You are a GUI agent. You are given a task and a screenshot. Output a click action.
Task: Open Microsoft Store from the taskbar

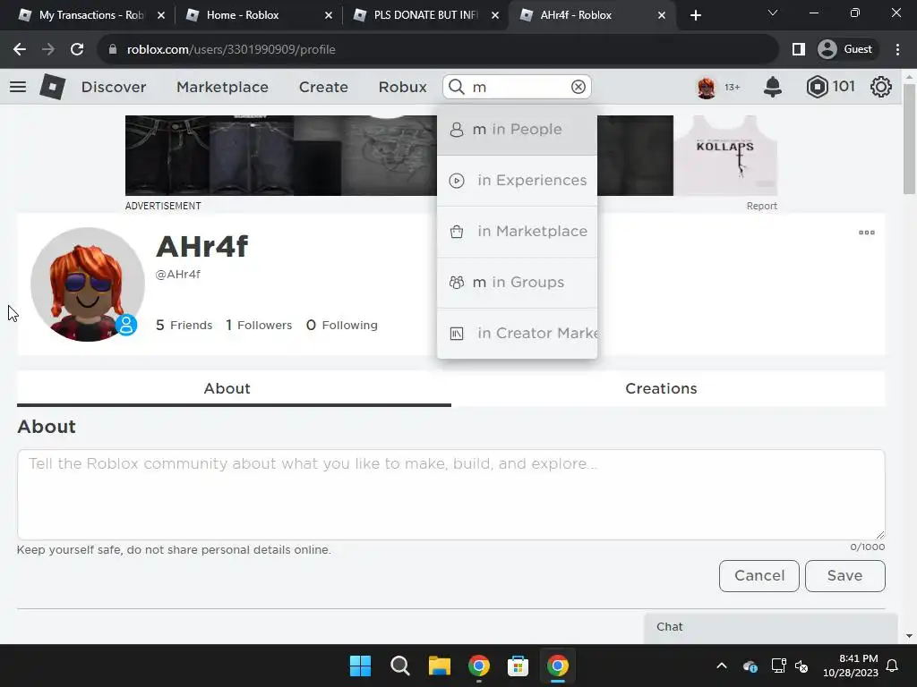coord(518,666)
